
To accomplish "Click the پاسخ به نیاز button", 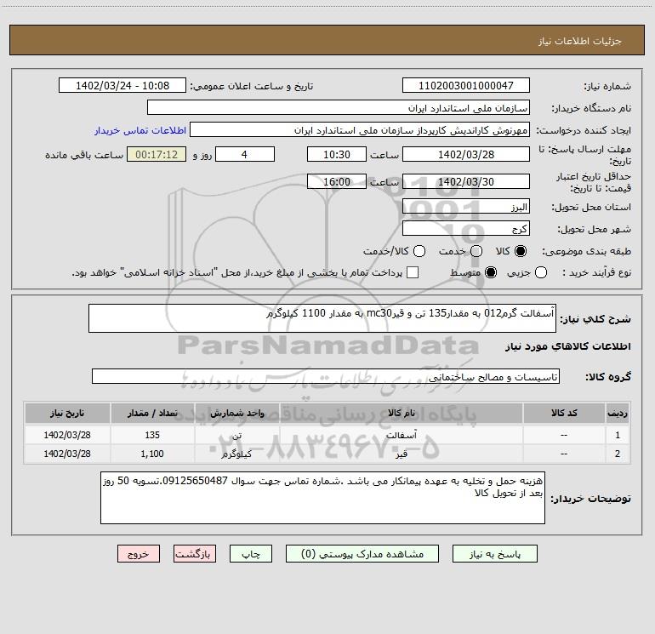I will (494, 554).
